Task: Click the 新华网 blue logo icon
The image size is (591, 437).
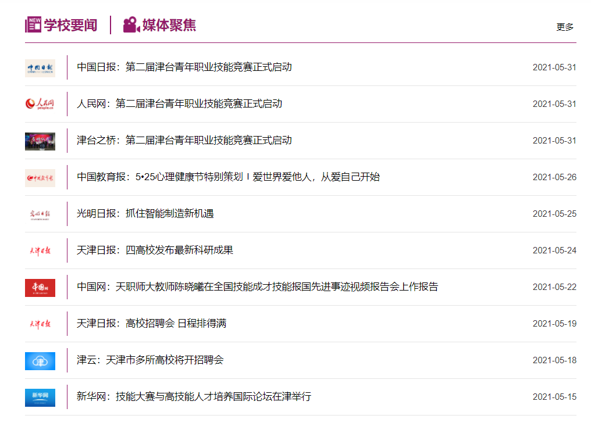Action: pos(40,397)
